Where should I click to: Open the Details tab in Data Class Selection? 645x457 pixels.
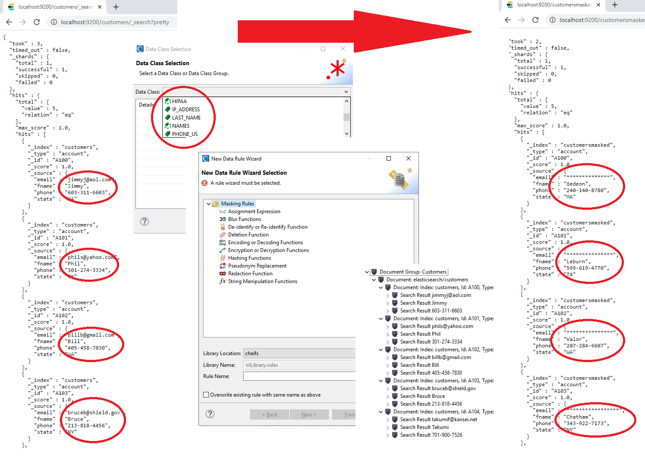(146, 105)
